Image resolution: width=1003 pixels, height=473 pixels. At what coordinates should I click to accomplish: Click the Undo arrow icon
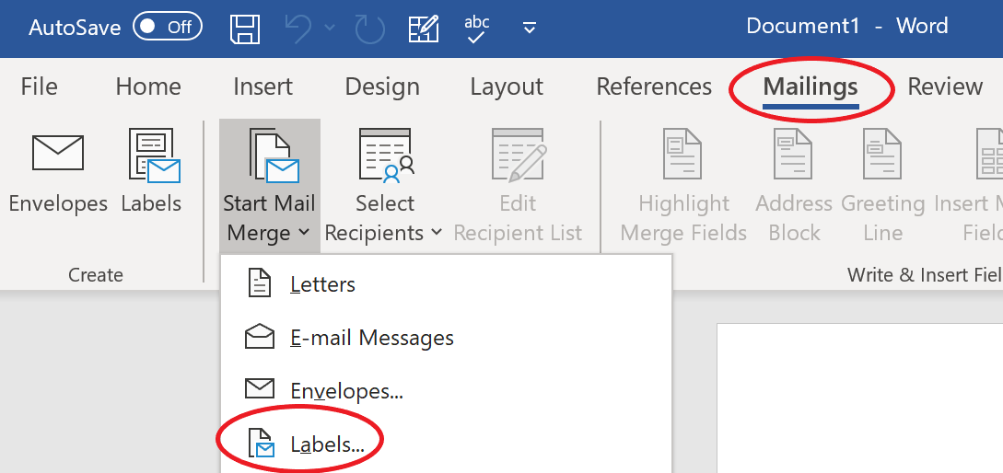point(297,28)
